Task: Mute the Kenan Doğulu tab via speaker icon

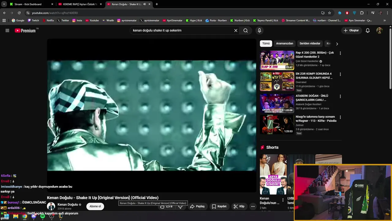Action: pyautogui.click(x=145, y=4)
